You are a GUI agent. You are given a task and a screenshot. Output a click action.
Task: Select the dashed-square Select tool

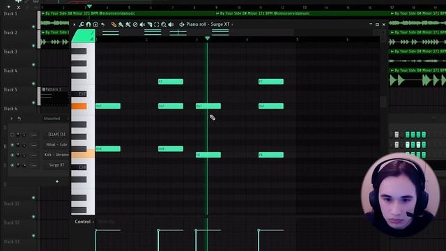point(156,25)
